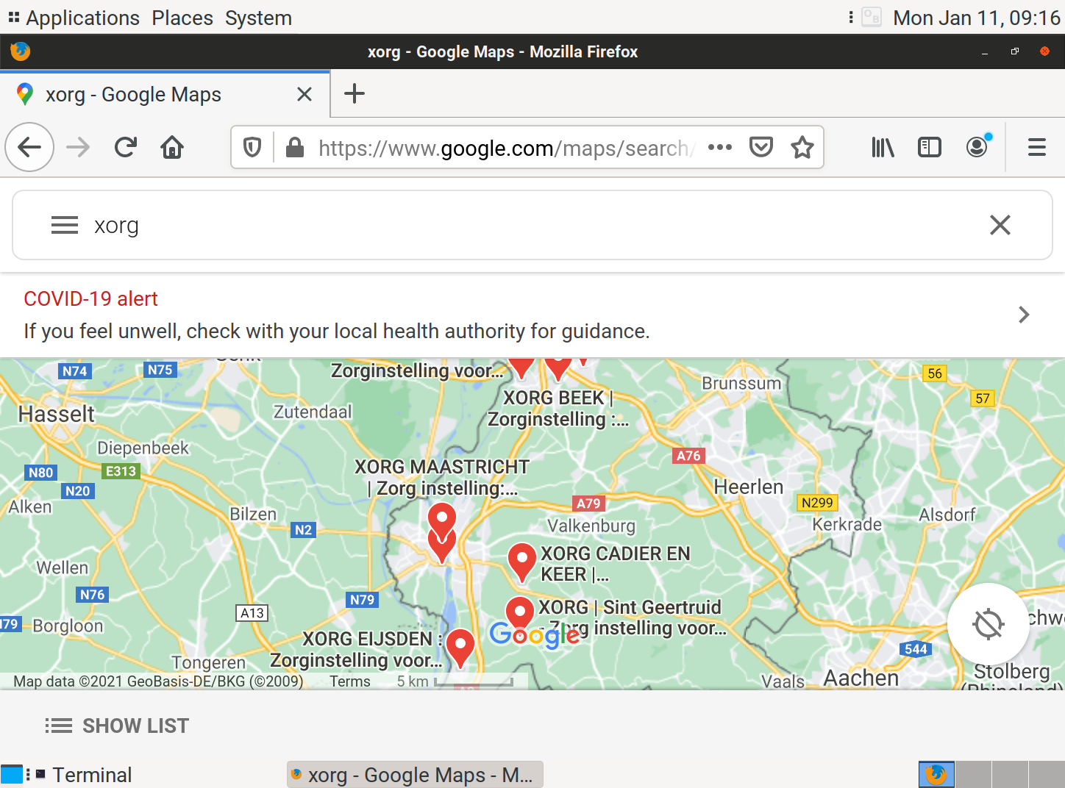Select the xorg - Google Maps tab
Viewport: 1065px width, 788px height.
pyautogui.click(x=165, y=94)
